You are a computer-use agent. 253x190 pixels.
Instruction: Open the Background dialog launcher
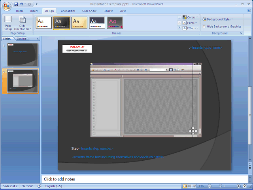[242, 33]
